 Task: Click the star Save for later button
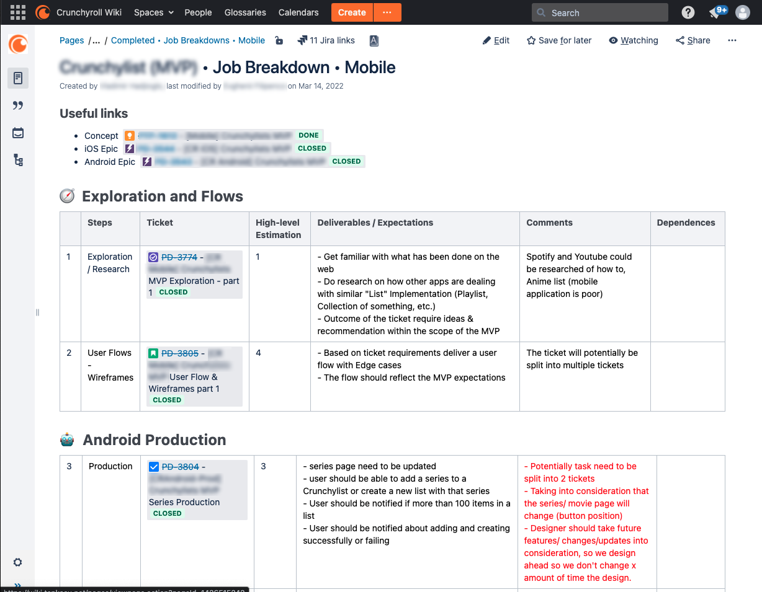click(559, 40)
